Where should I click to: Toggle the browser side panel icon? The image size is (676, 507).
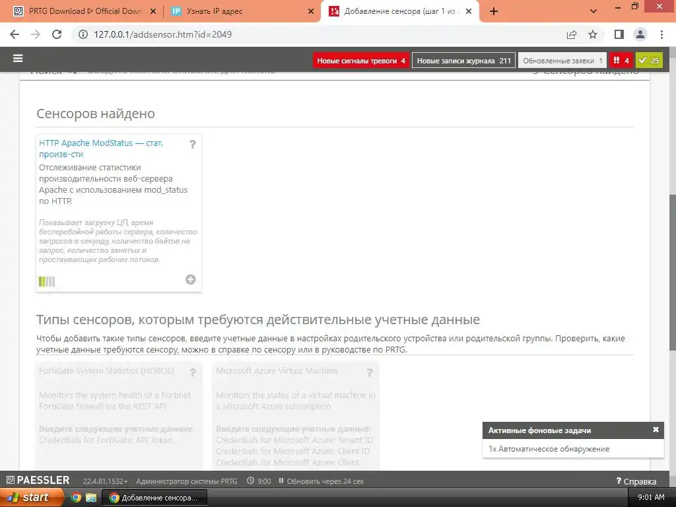(619, 34)
